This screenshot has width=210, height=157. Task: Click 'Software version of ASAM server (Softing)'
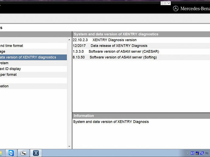coord(123,57)
